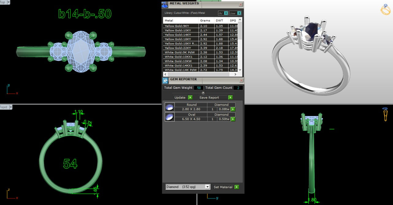Click ring profile icon in side viewport
The image size is (393, 205).
pyautogui.click(x=385, y=114)
